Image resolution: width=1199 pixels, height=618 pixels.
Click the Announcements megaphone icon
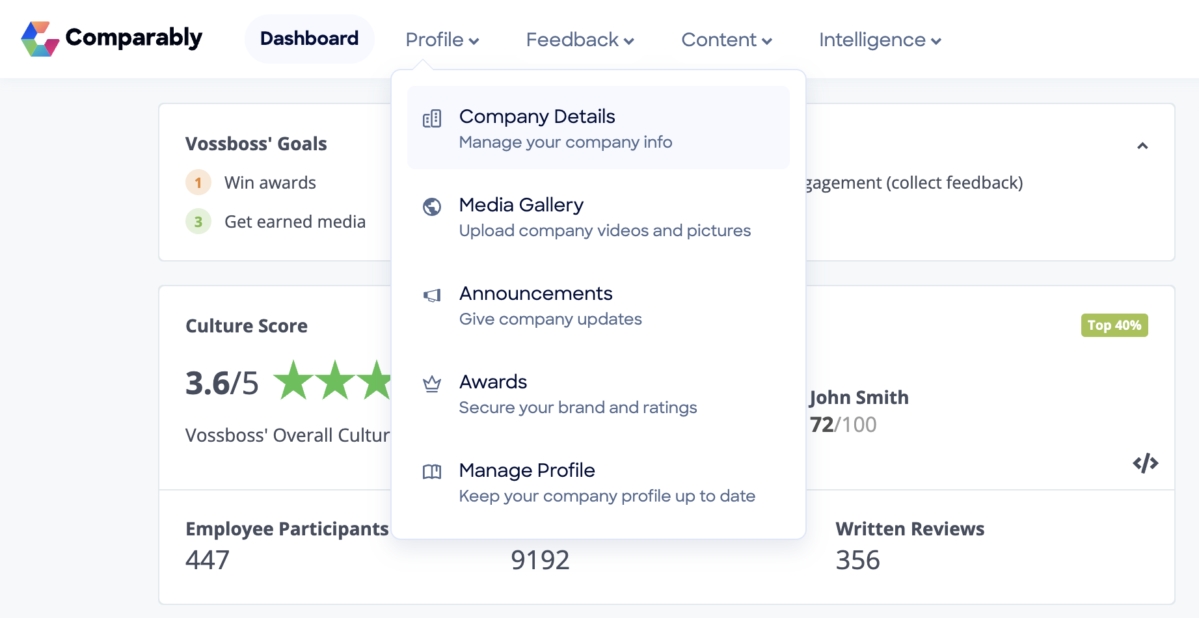pos(432,296)
